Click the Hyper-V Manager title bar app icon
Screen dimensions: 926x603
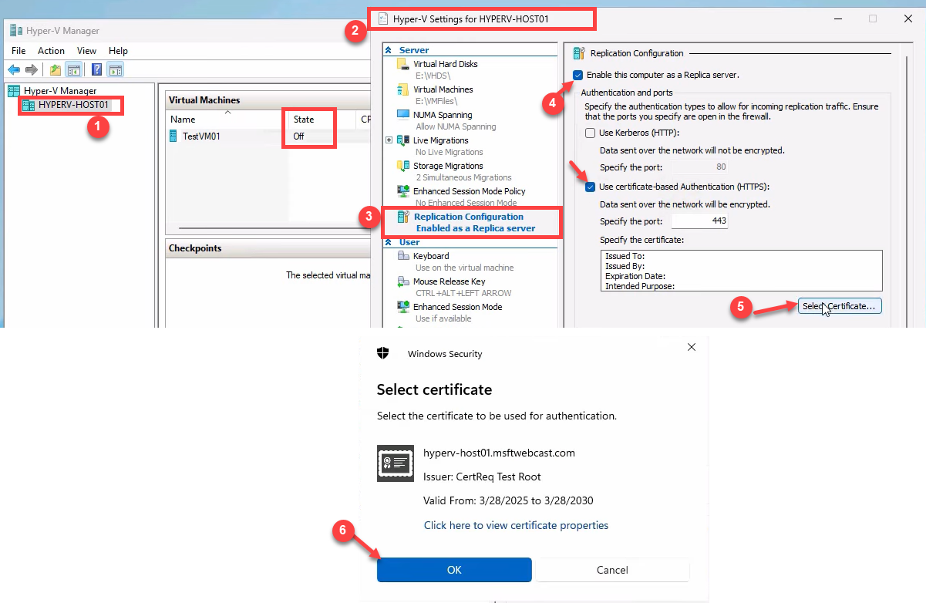tap(15, 31)
